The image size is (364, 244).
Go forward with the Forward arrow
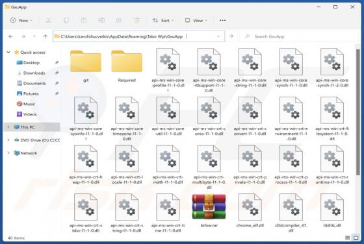click(x=23, y=36)
